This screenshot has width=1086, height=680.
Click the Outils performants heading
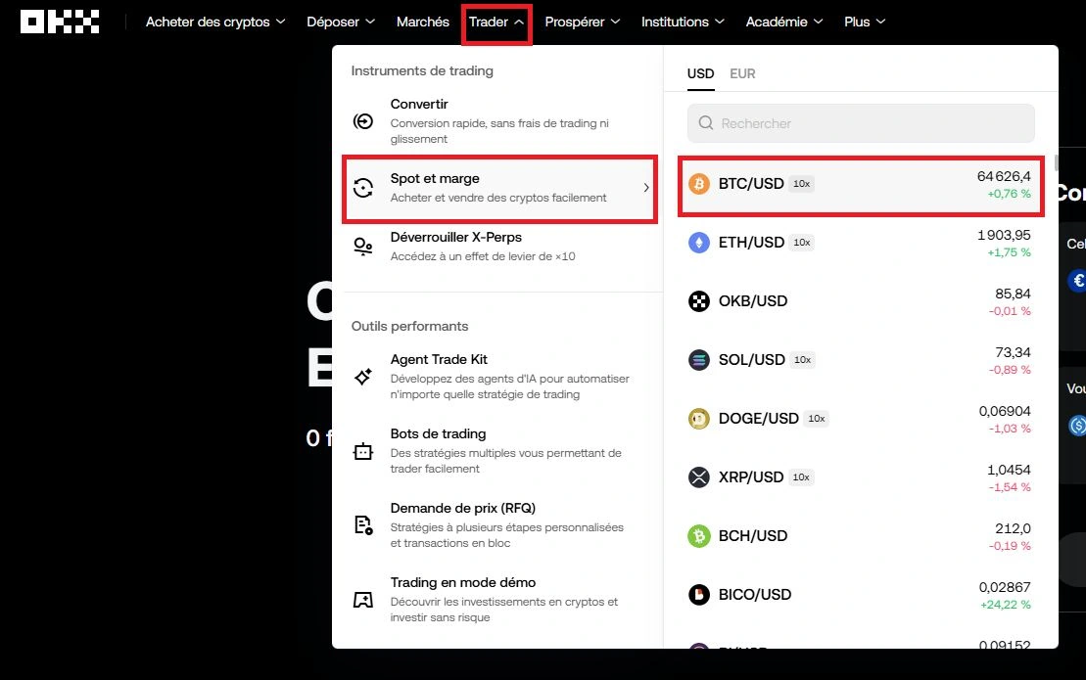click(409, 326)
